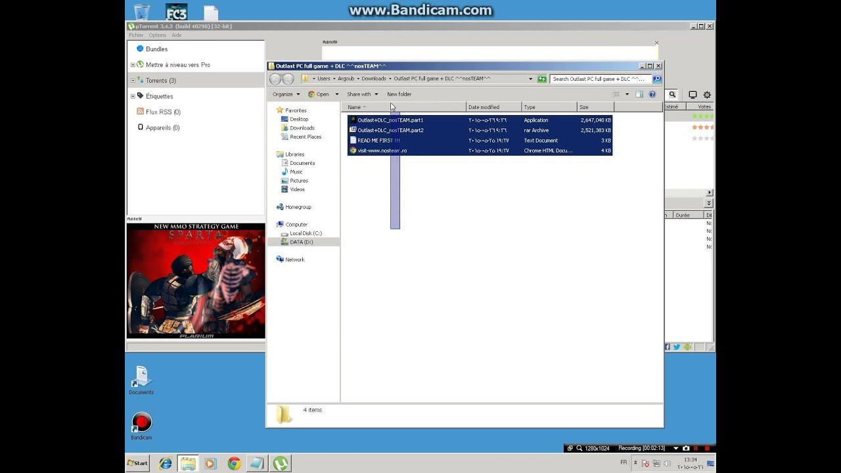Toggle the Explorer preview pane icon
841x473 pixels.
(639, 95)
